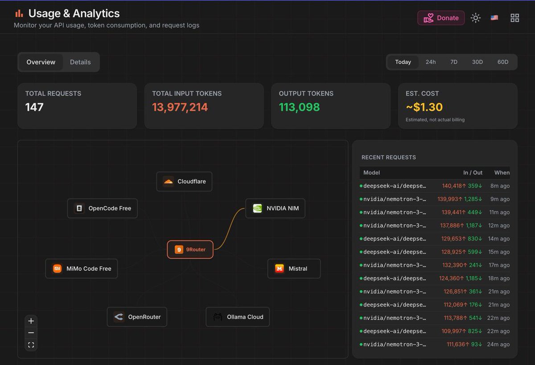This screenshot has height=365, width=535.
Task: Switch to the Overview tab
Action: (41, 62)
